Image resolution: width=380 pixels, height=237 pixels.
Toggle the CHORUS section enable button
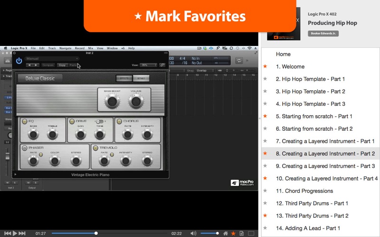[119, 121]
